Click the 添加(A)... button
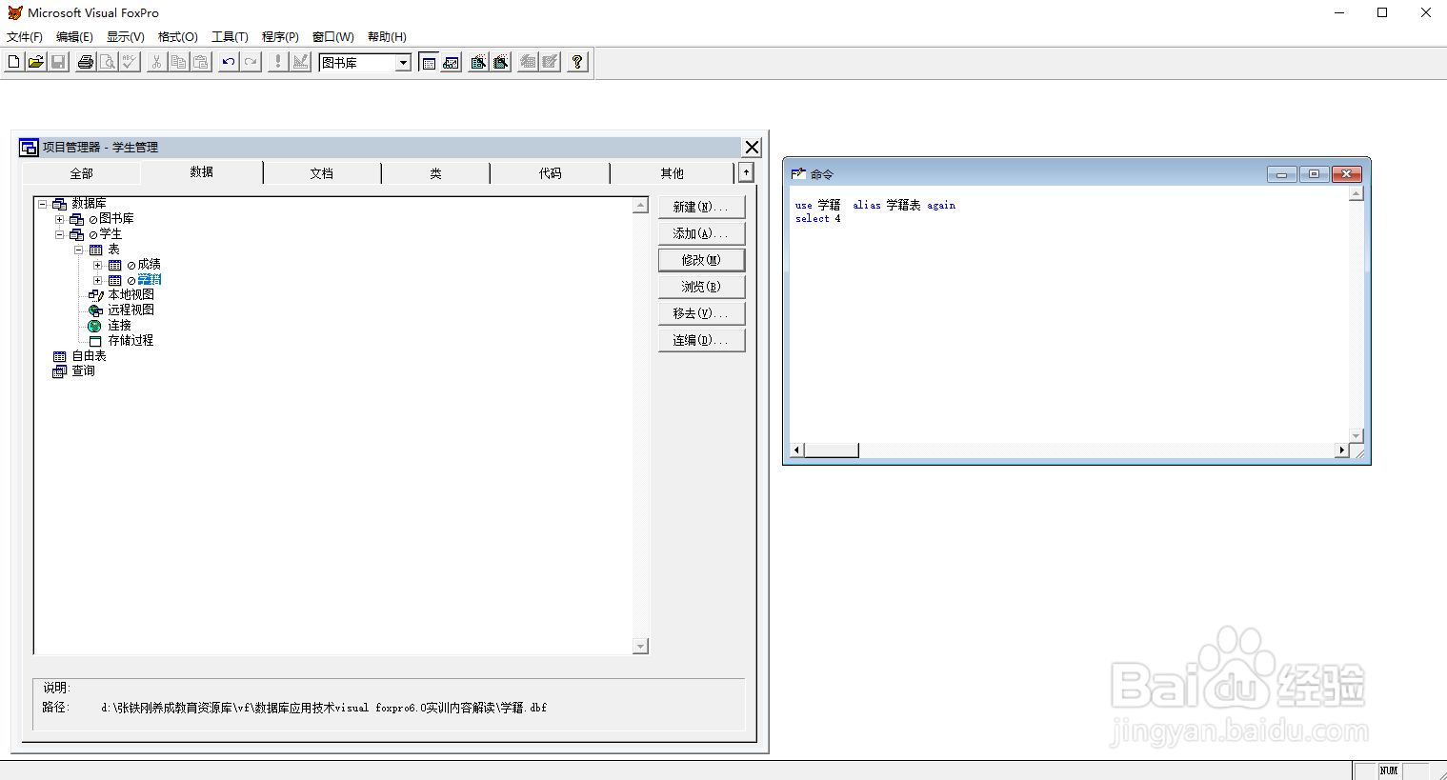 point(701,233)
